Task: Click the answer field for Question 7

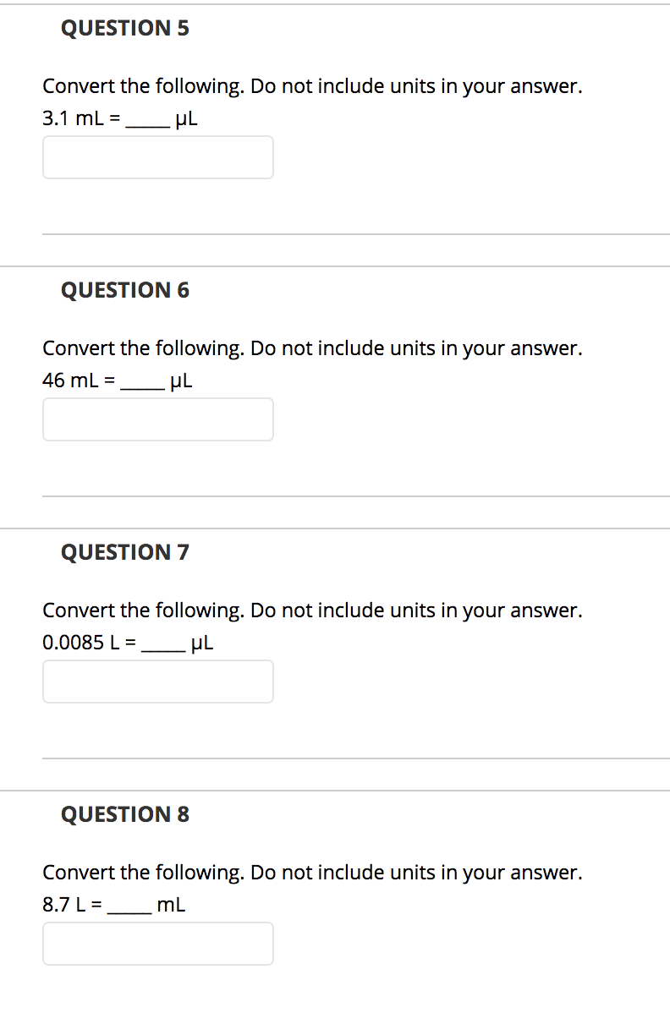Action: 157,682
